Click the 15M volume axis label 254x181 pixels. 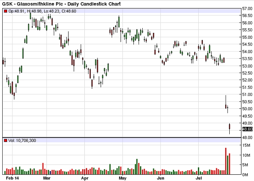pos(246,146)
